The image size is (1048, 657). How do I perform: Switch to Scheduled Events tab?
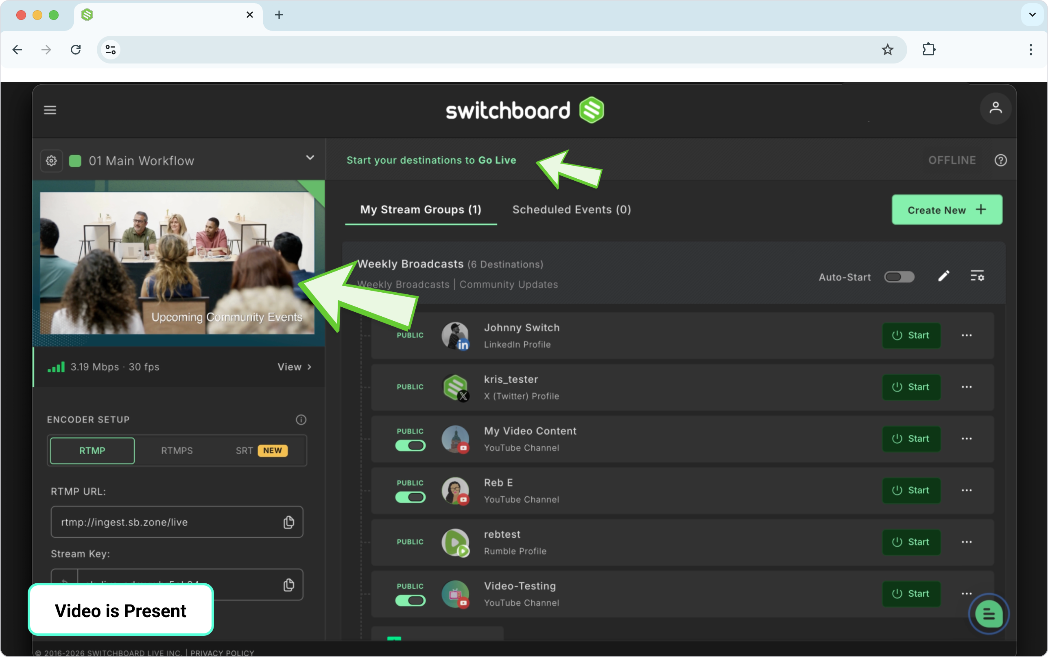[x=571, y=210]
